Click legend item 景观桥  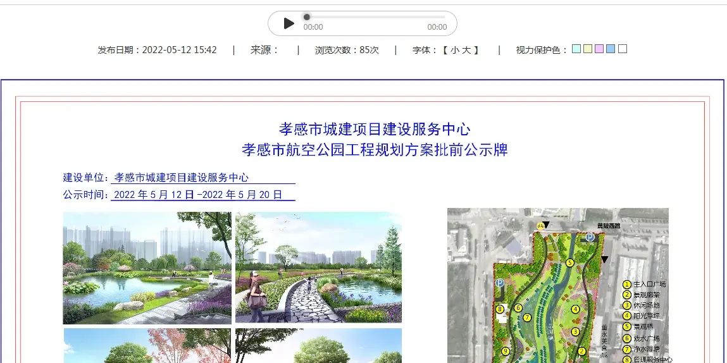tap(643, 328)
